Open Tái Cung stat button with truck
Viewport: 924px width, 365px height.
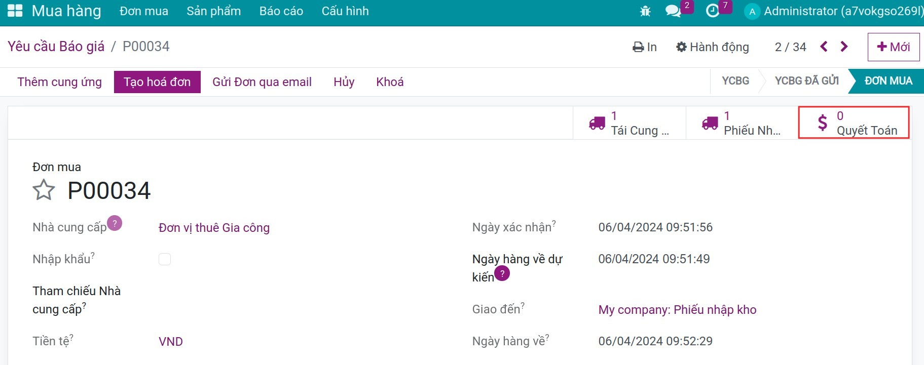pos(630,123)
